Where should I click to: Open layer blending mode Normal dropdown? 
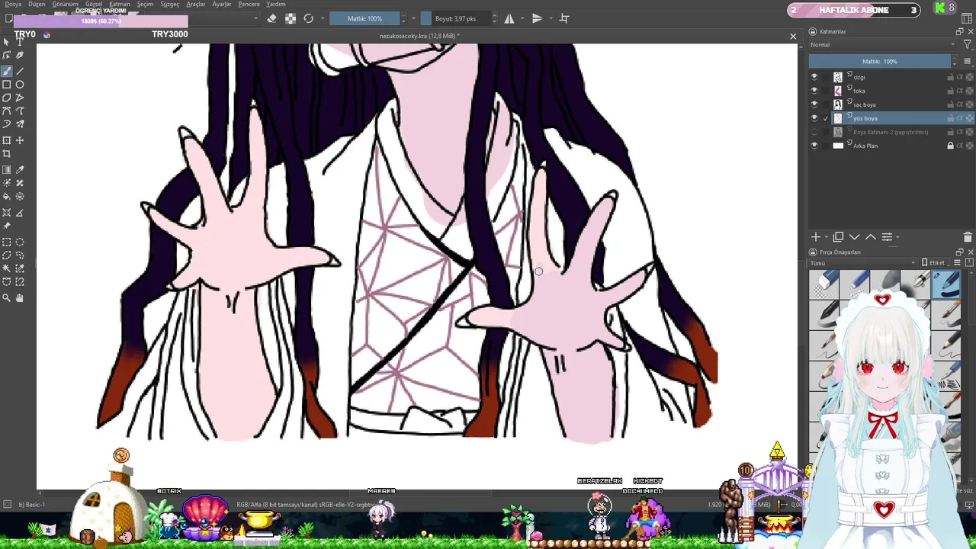click(882, 45)
